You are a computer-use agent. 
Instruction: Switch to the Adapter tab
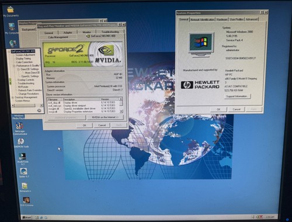(68, 33)
